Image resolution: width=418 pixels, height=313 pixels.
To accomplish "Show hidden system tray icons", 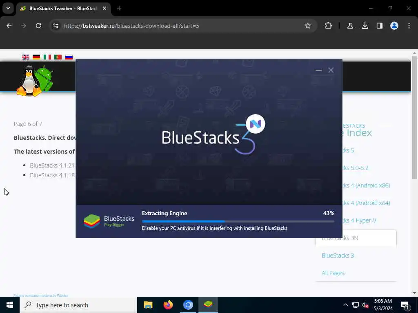I will tap(345, 305).
